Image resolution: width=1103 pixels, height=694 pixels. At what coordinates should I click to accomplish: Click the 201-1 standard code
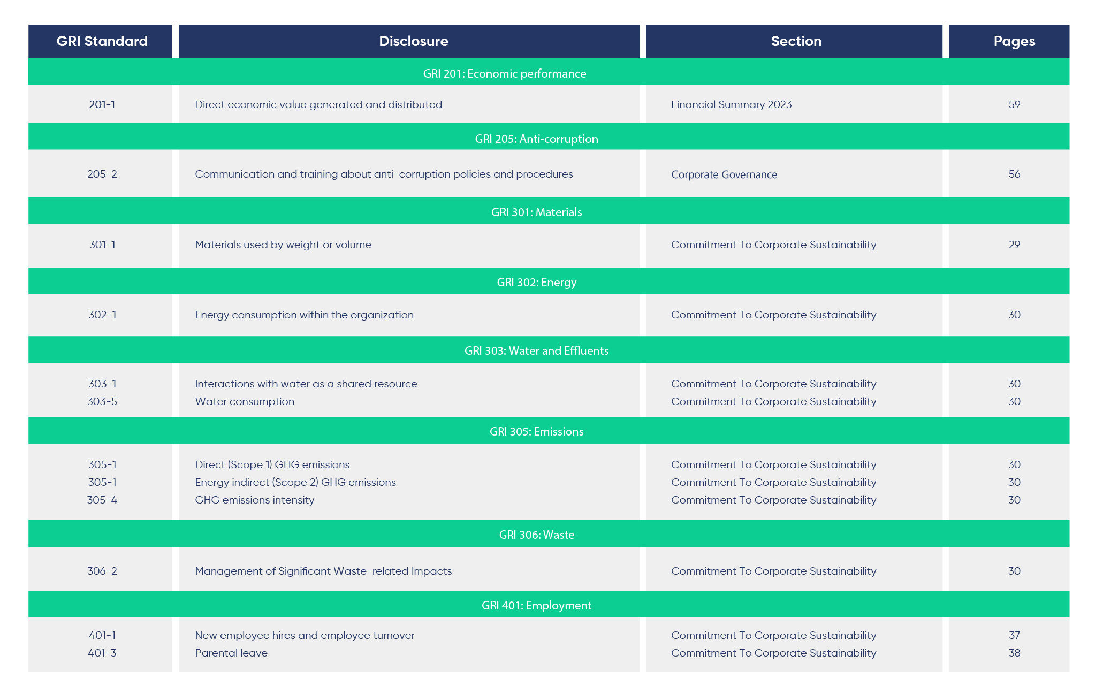click(x=102, y=104)
